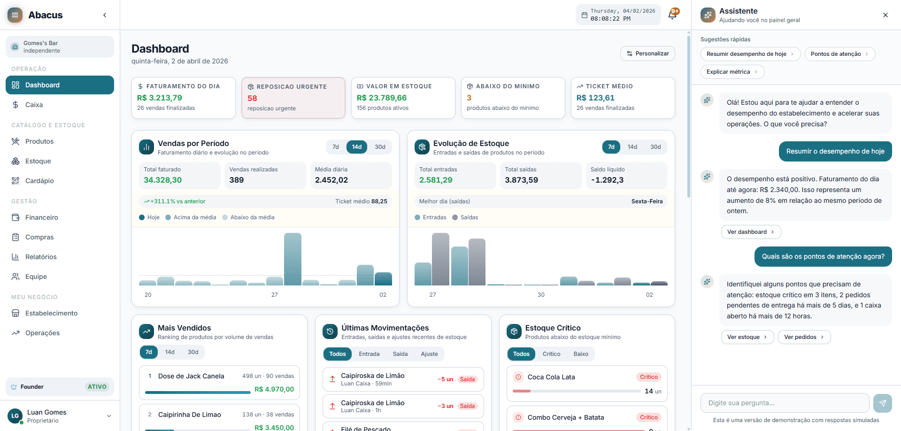Click the Evolução de Estoque box icon
The height and width of the screenshot is (431, 901).
coord(422,147)
